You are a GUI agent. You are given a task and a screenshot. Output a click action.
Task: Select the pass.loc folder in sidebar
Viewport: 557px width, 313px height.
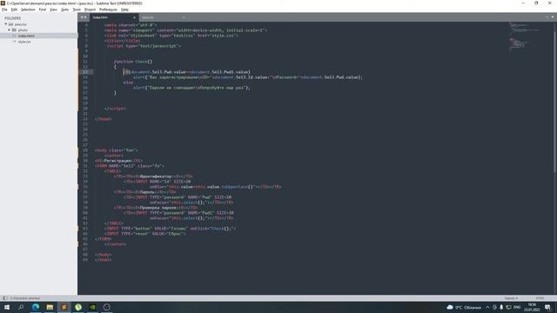[20, 24]
